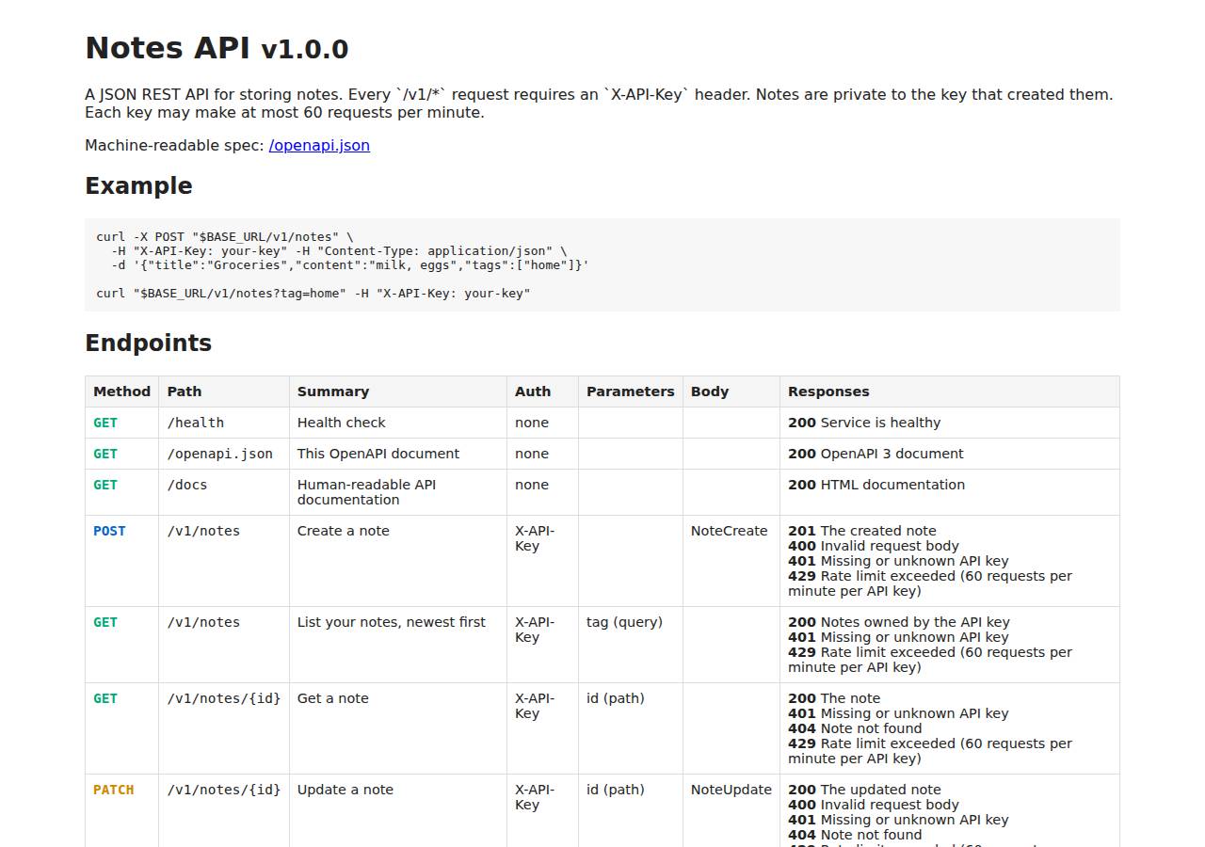Image resolution: width=1205 pixels, height=847 pixels.
Task: Click the "curl -X POST" example code line
Action: [x=225, y=237]
